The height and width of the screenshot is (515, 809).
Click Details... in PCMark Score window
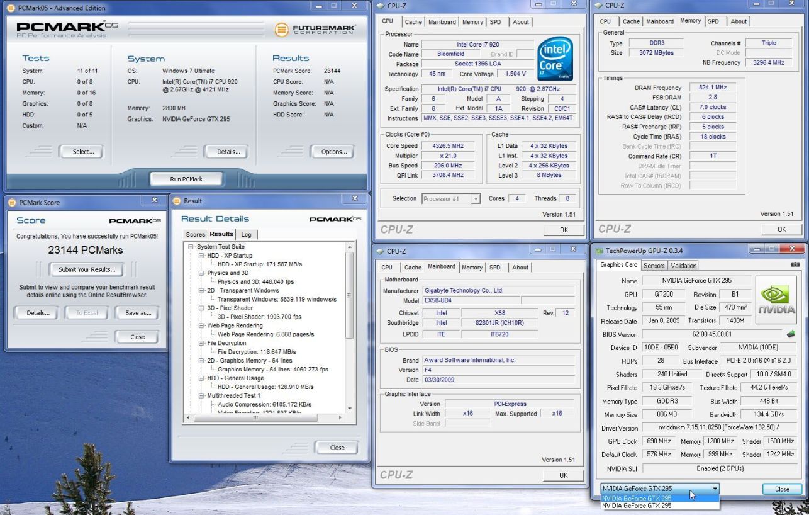[38, 313]
